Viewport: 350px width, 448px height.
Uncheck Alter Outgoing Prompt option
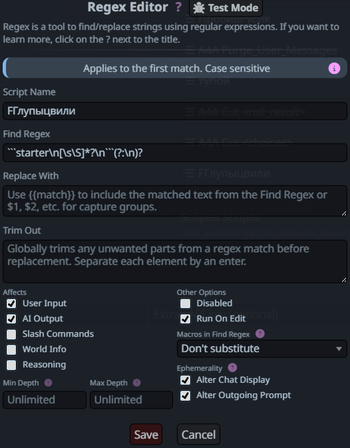[185, 395]
